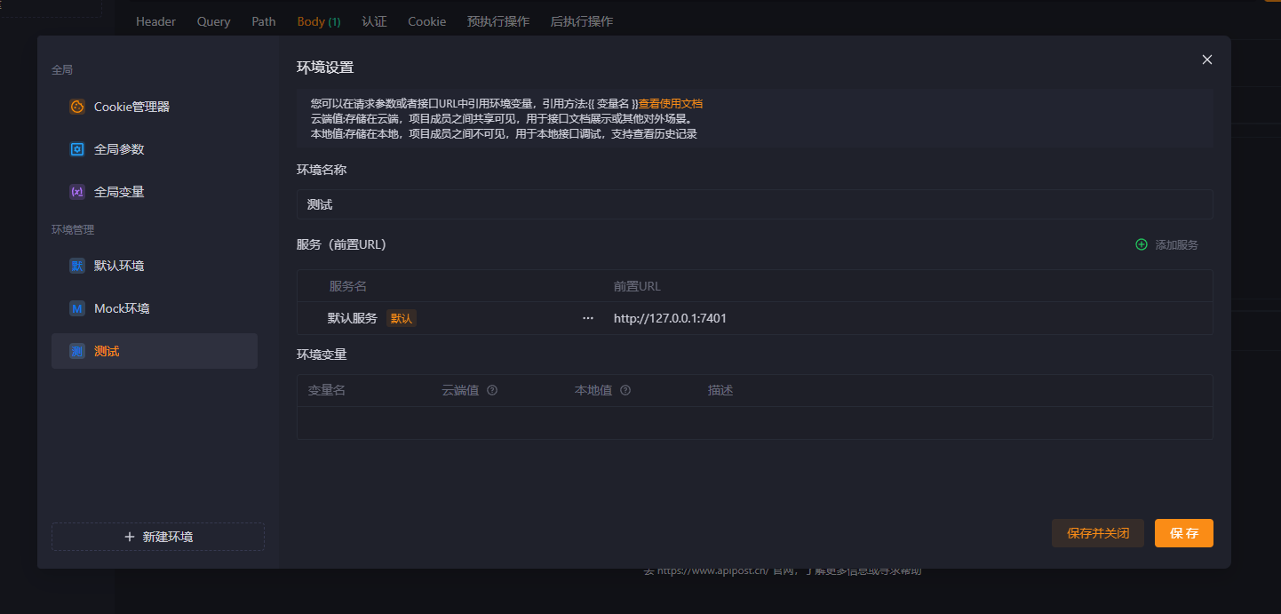Select the Mock环境 M icon
The image size is (1281, 614).
coord(77,308)
